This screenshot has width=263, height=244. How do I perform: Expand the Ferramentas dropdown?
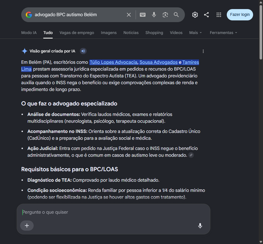(x=223, y=33)
